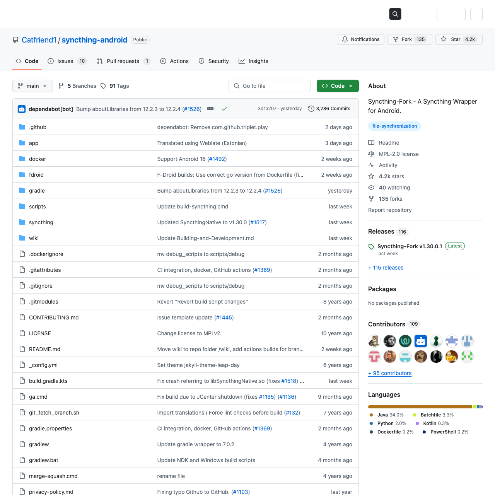Image resolution: width=495 pixels, height=495 pixels.
Task: Click the LICENSE file icon
Action: click(x=22, y=333)
